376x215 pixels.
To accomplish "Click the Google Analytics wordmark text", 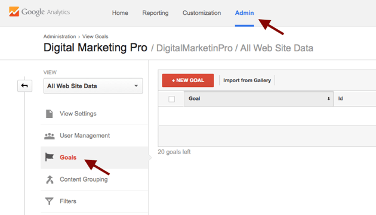I will tap(45, 12).
